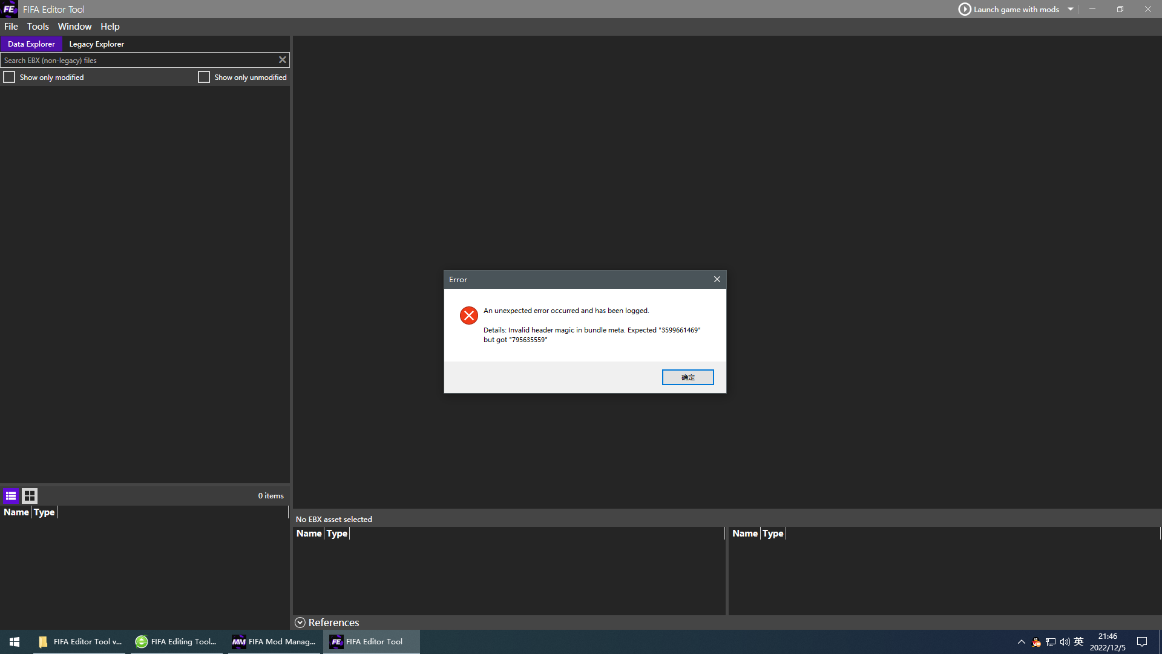Launch game with mods button
This screenshot has height=654, width=1162.
click(x=1008, y=9)
